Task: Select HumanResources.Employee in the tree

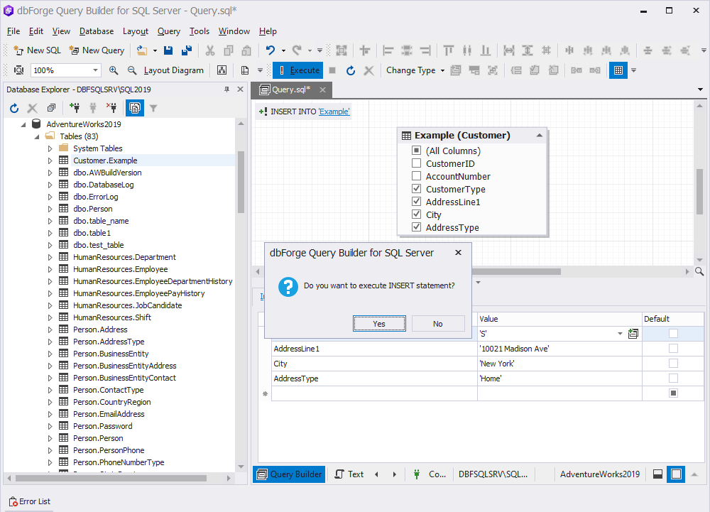Action: [121, 269]
